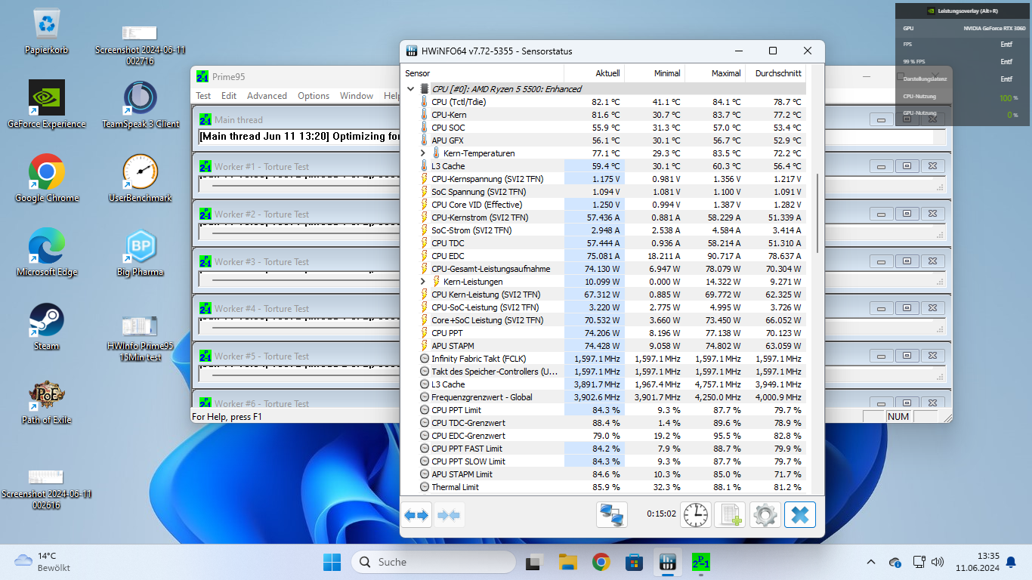Viewport: 1032px width, 580px height.
Task: Open the Options menu in Prime95
Action: point(313,96)
